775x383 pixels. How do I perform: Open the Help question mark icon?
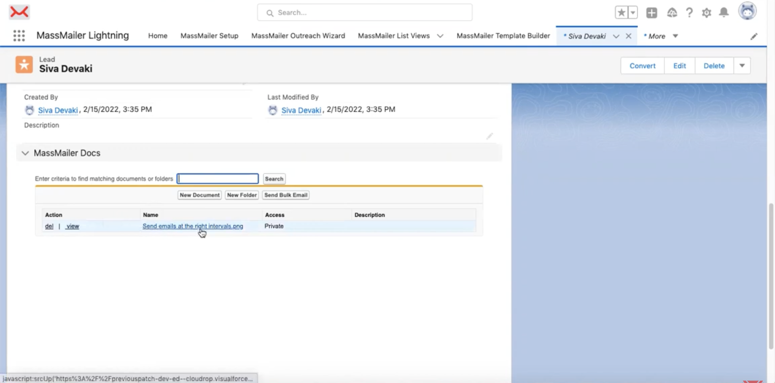pos(689,13)
